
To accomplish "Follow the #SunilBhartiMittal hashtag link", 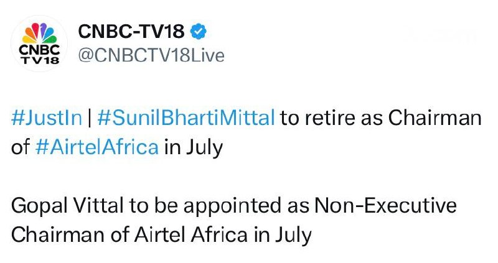I will point(186,118).
